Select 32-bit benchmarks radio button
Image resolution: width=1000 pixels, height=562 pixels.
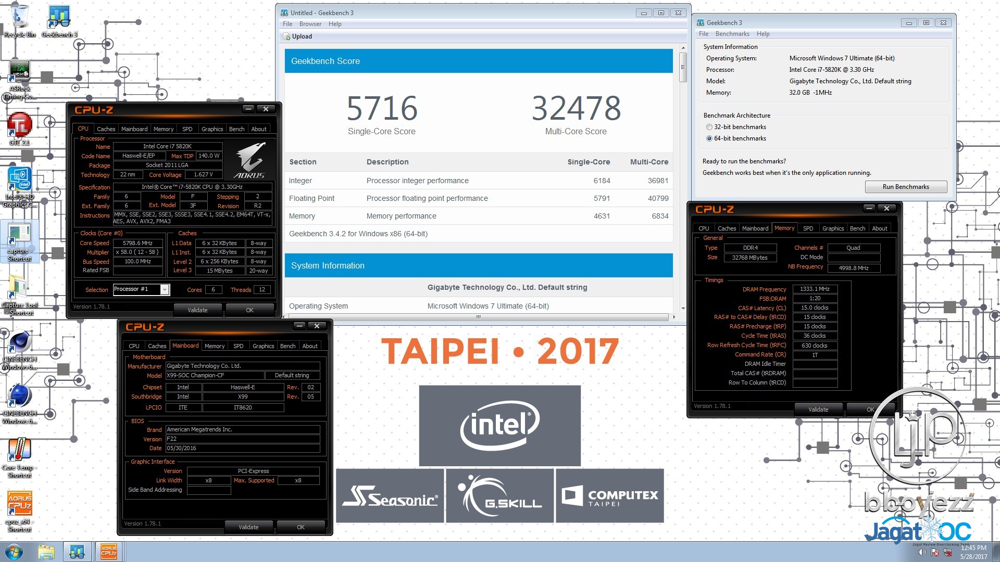coord(709,127)
